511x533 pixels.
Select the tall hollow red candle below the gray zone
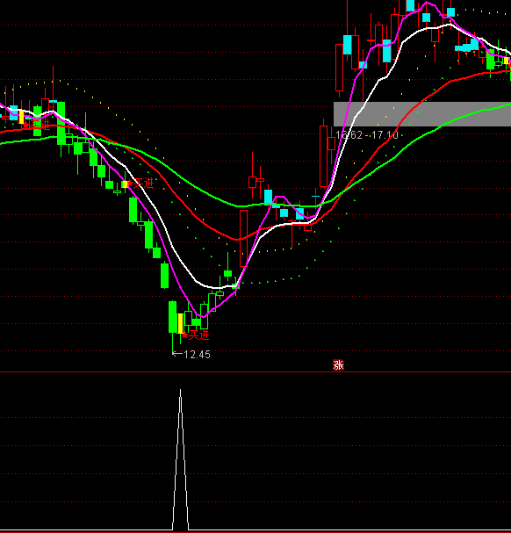324,156
